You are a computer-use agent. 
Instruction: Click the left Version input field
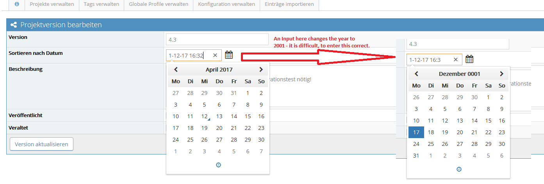[217, 39]
